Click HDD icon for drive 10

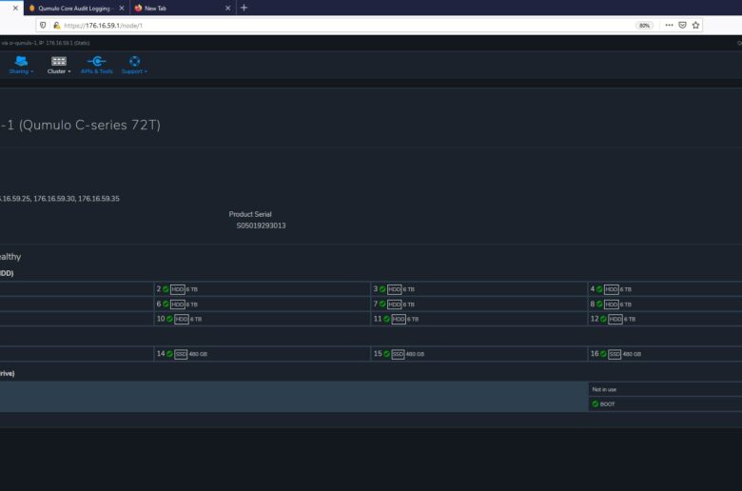[x=182, y=319]
